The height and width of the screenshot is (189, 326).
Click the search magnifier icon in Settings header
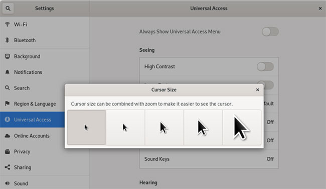(8, 9)
